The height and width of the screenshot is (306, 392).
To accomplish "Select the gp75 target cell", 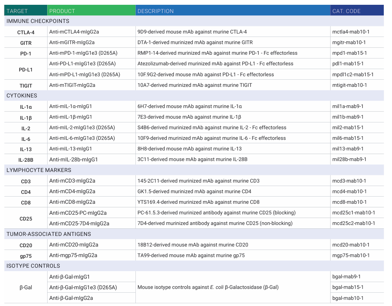I will (26, 255).
